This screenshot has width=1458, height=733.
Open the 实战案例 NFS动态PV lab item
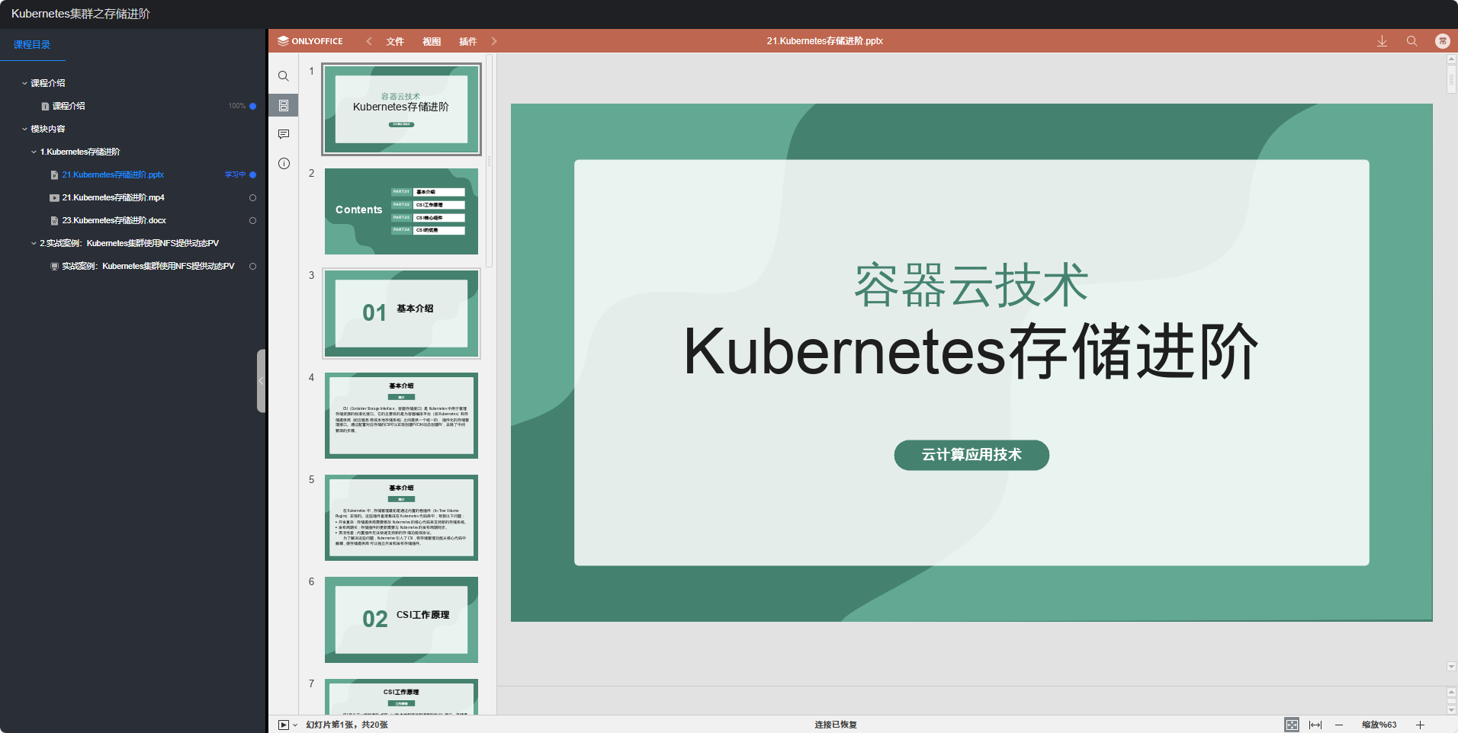(x=148, y=266)
